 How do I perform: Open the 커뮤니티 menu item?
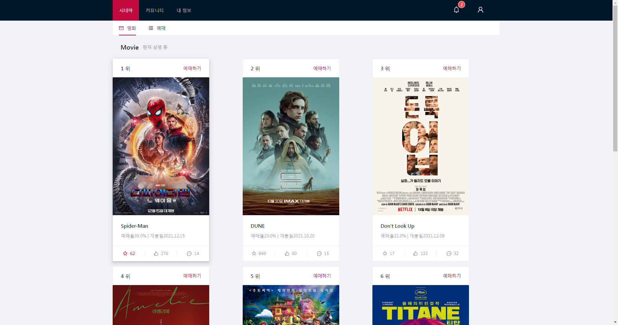point(154,10)
